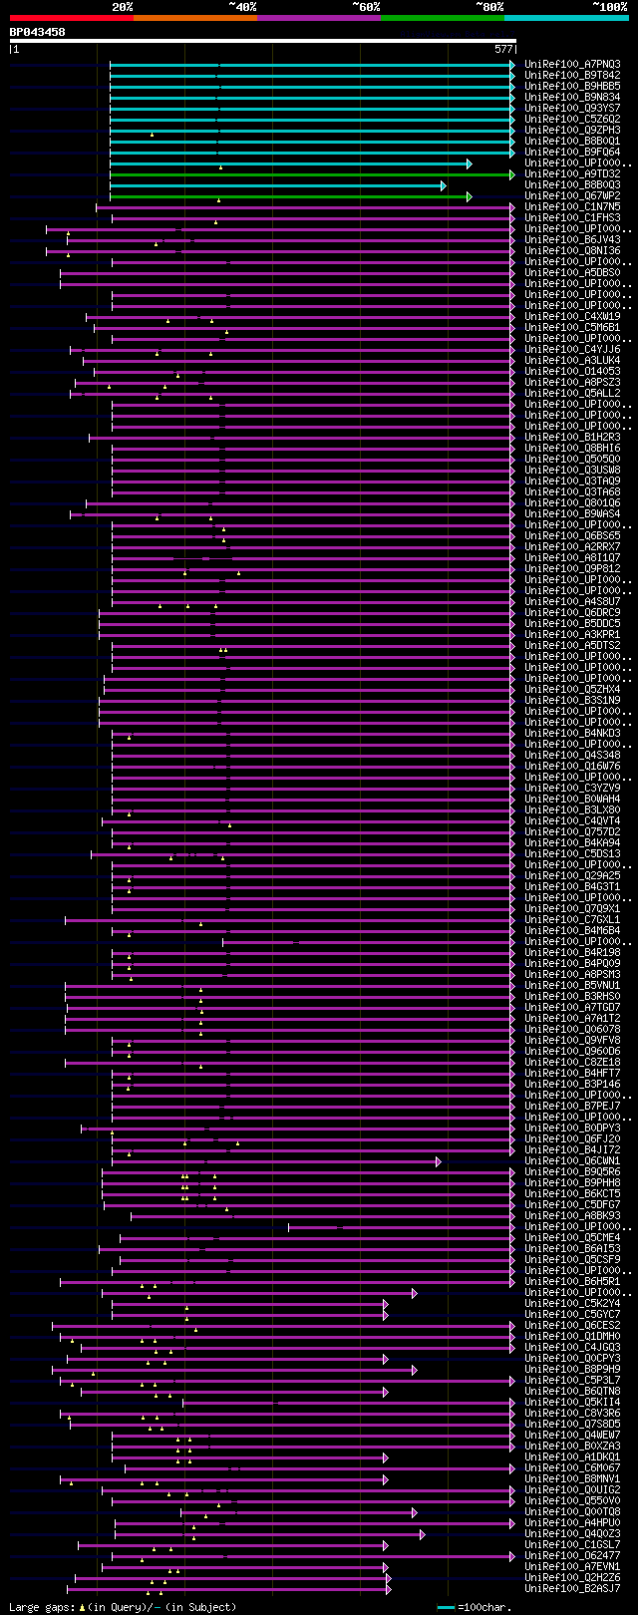638x1615 pixels.
Task: Select label UniRef100_Q6CWN1
Action: 572,1160
